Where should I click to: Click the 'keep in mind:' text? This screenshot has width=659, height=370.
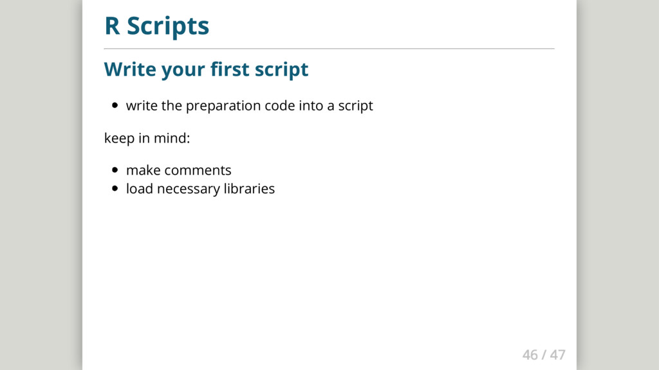point(147,138)
